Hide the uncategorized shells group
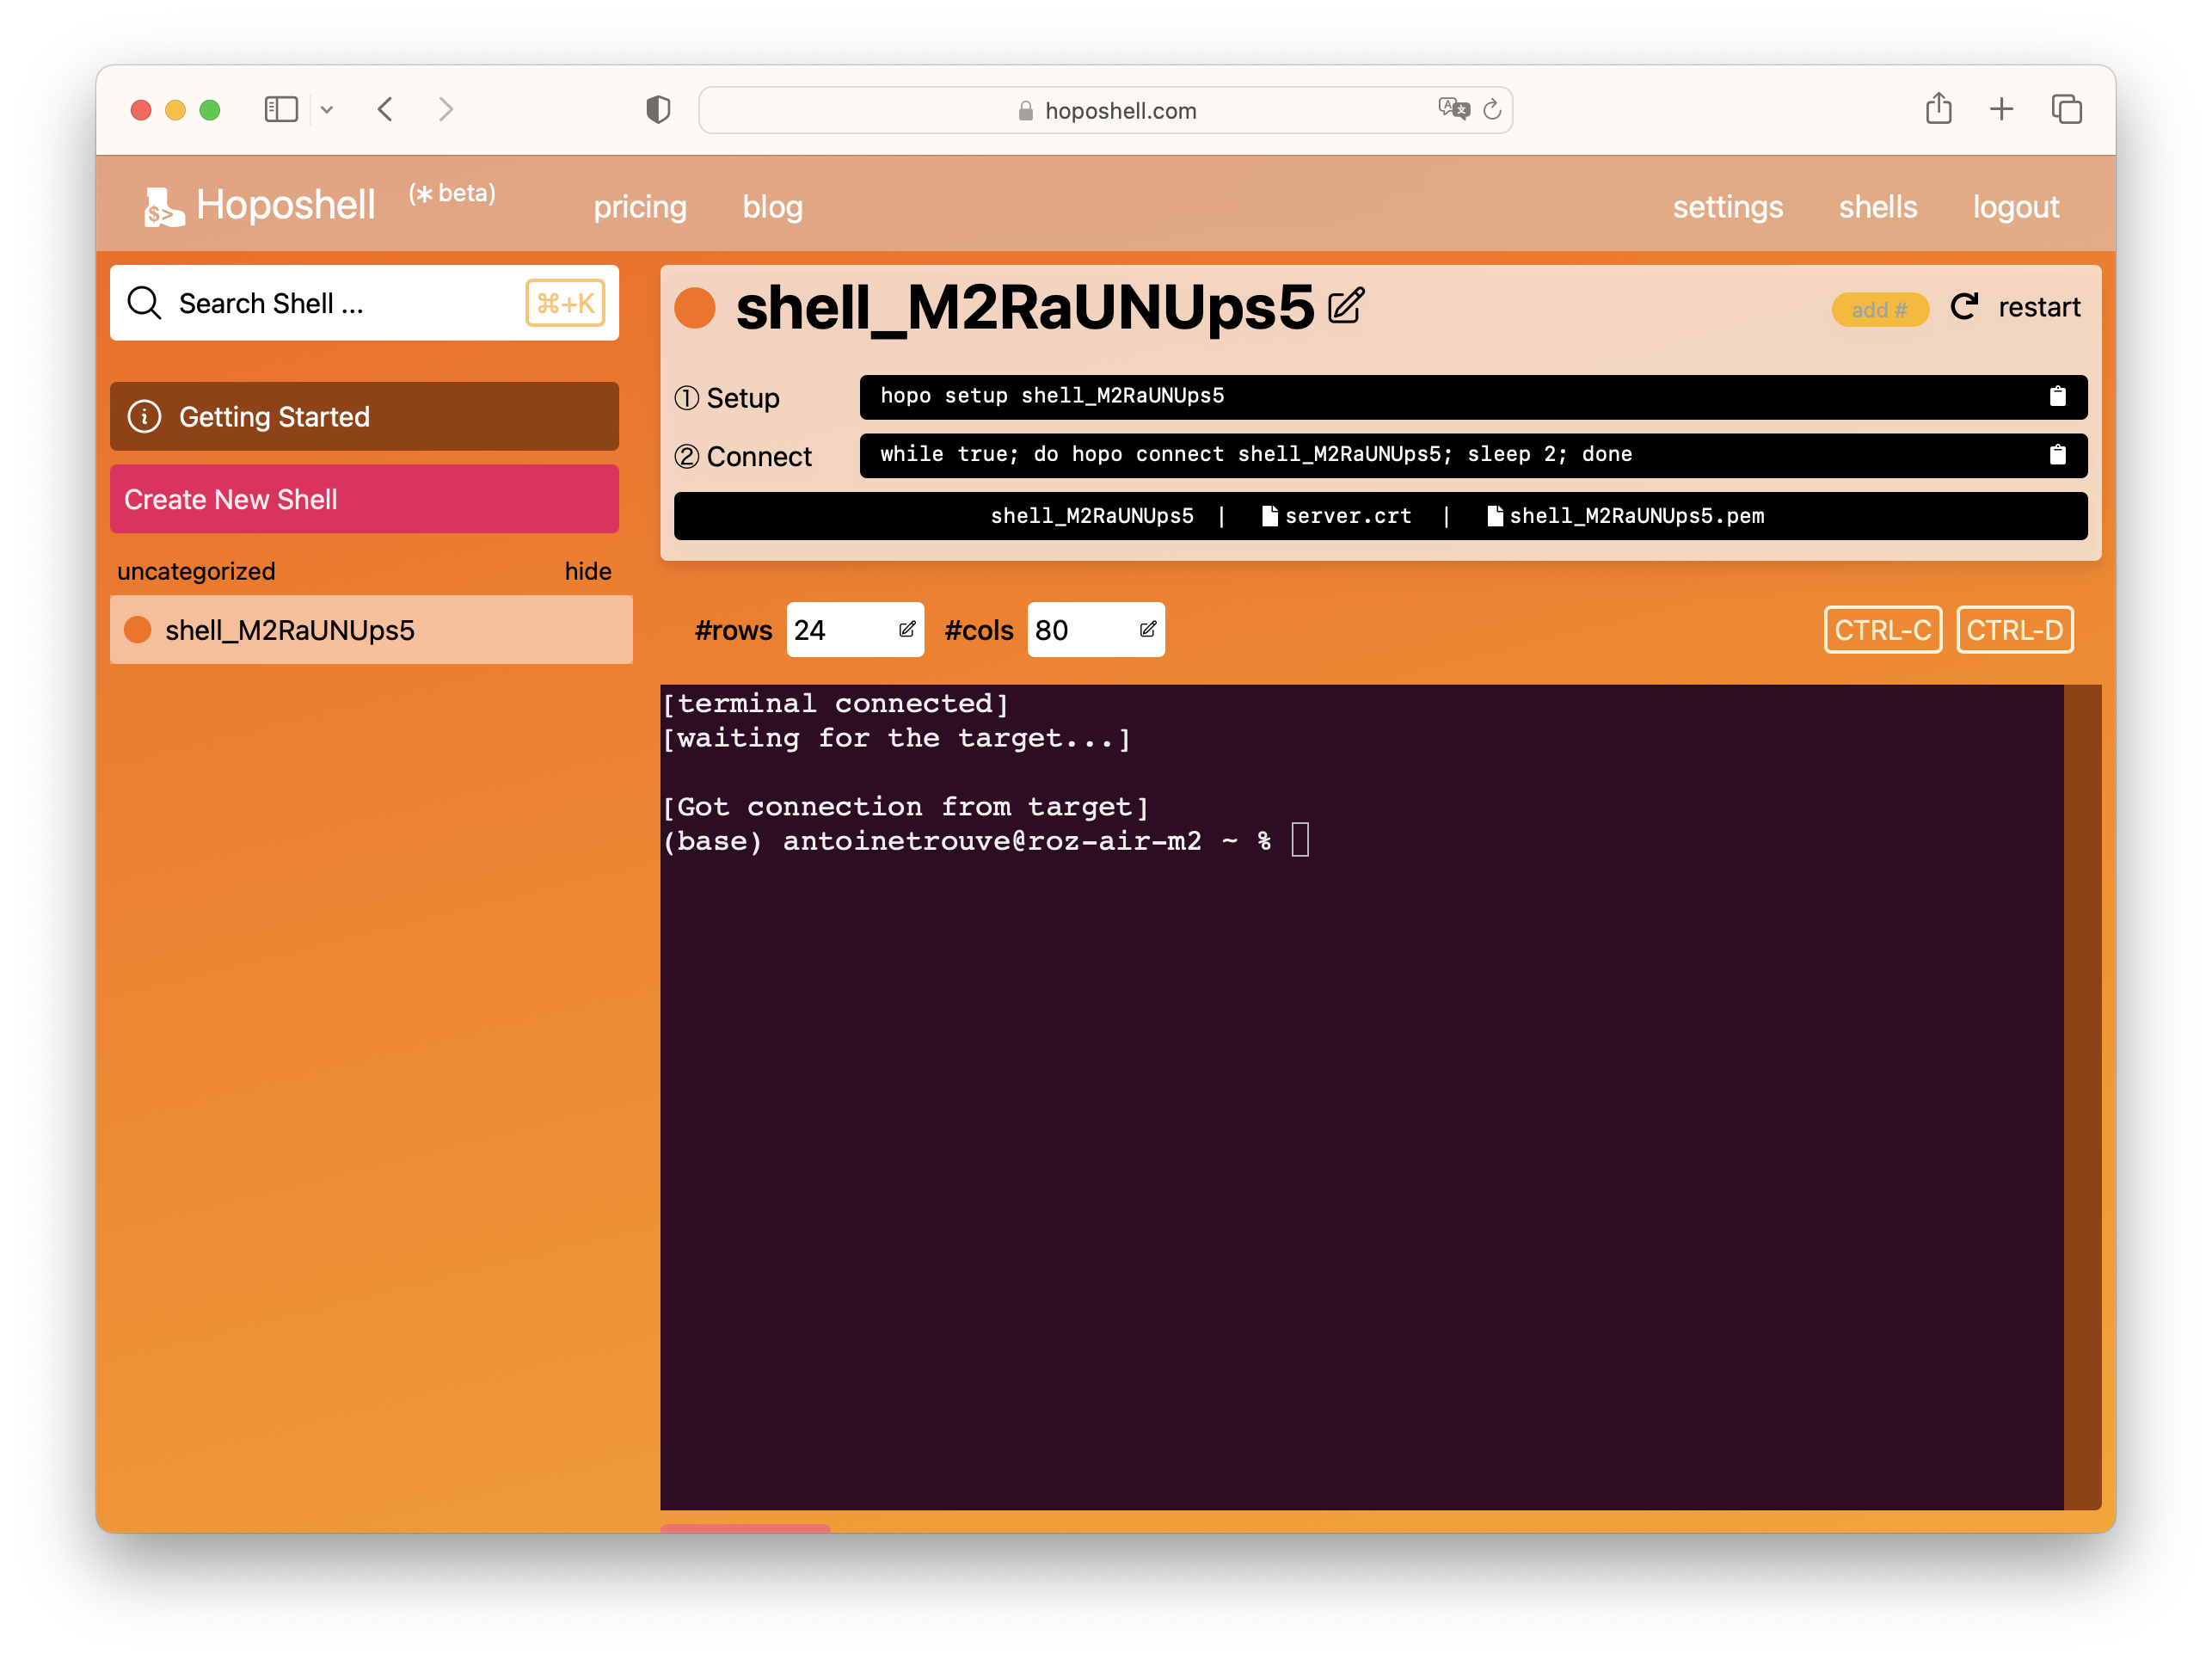The width and height of the screenshot is (2212, 1660). 588,571
